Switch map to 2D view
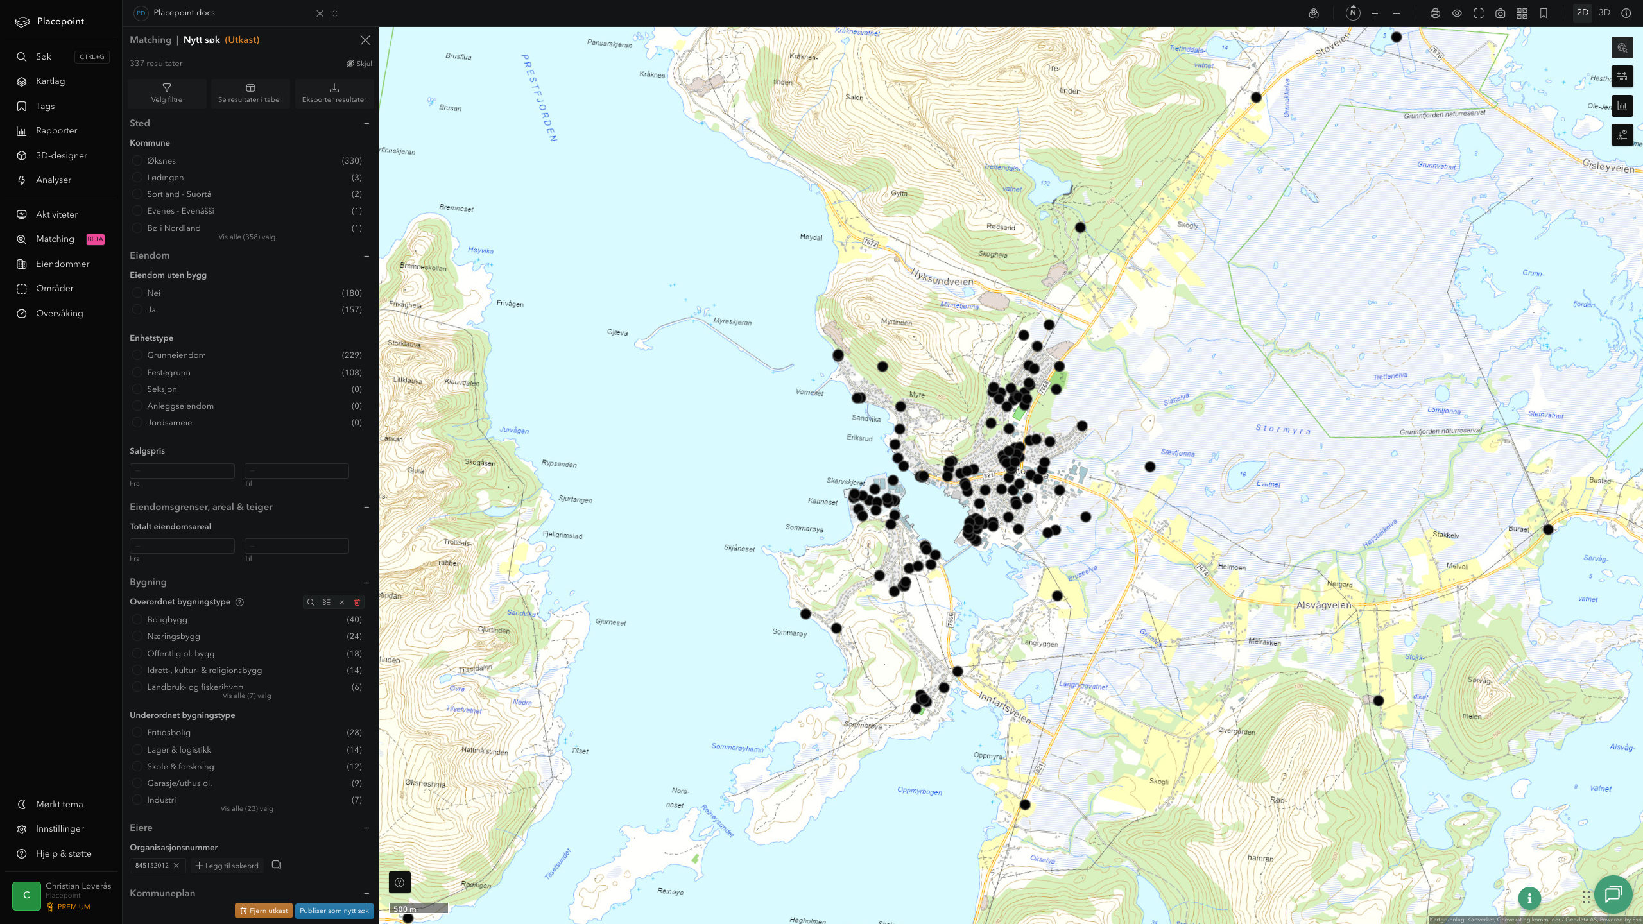1643x924 pixels. 1583,13
